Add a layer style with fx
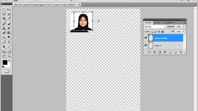198x111 pixels. point(154,52)
